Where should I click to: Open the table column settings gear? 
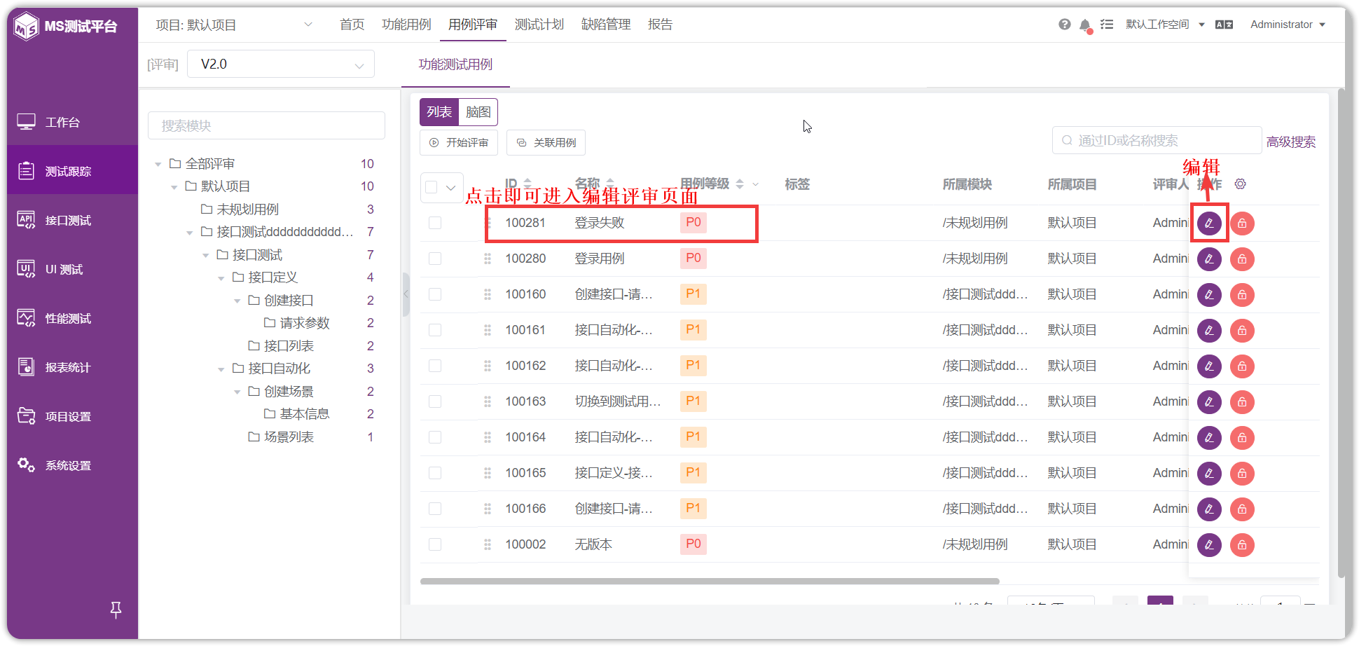(1240, 184)
